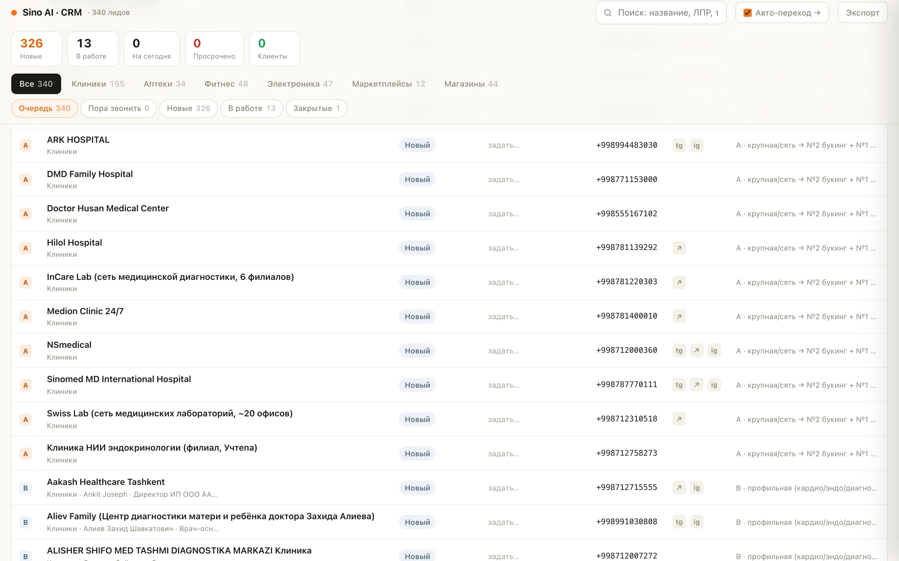Image resolution: width=899 pixels, height=561 pixels.
Task: Open website arrow for NSmedical
Action: [x=696, y=351]
